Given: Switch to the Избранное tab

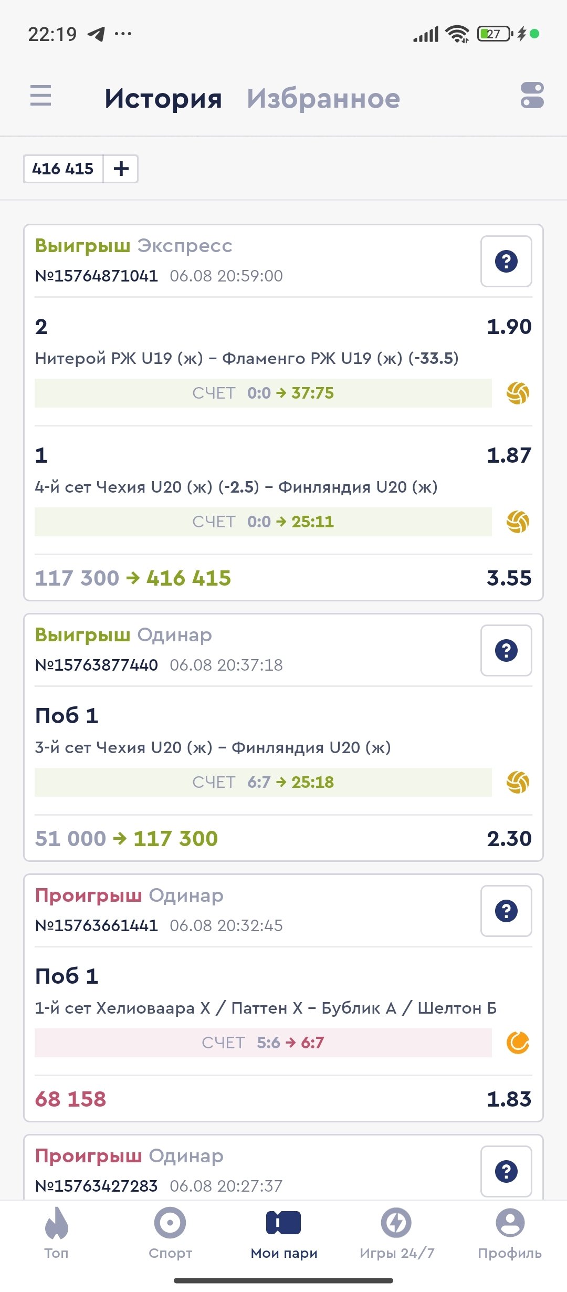Looking at the screenshot, I should click(x=323, y=99).
